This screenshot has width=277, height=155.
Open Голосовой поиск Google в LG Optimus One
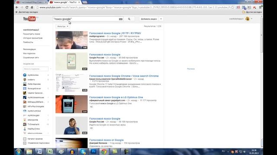(x=116, y=97)
